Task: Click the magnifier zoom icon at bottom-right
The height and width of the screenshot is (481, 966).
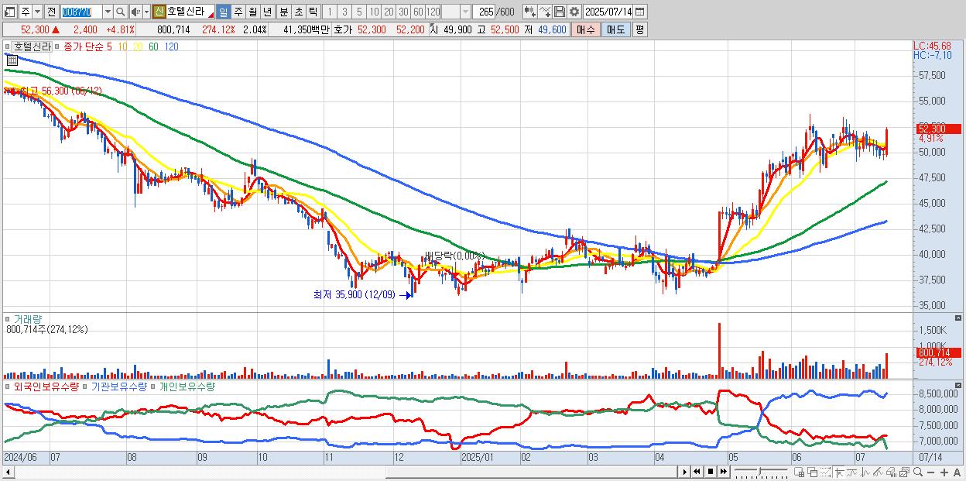Action: click(x=918, y=472)
